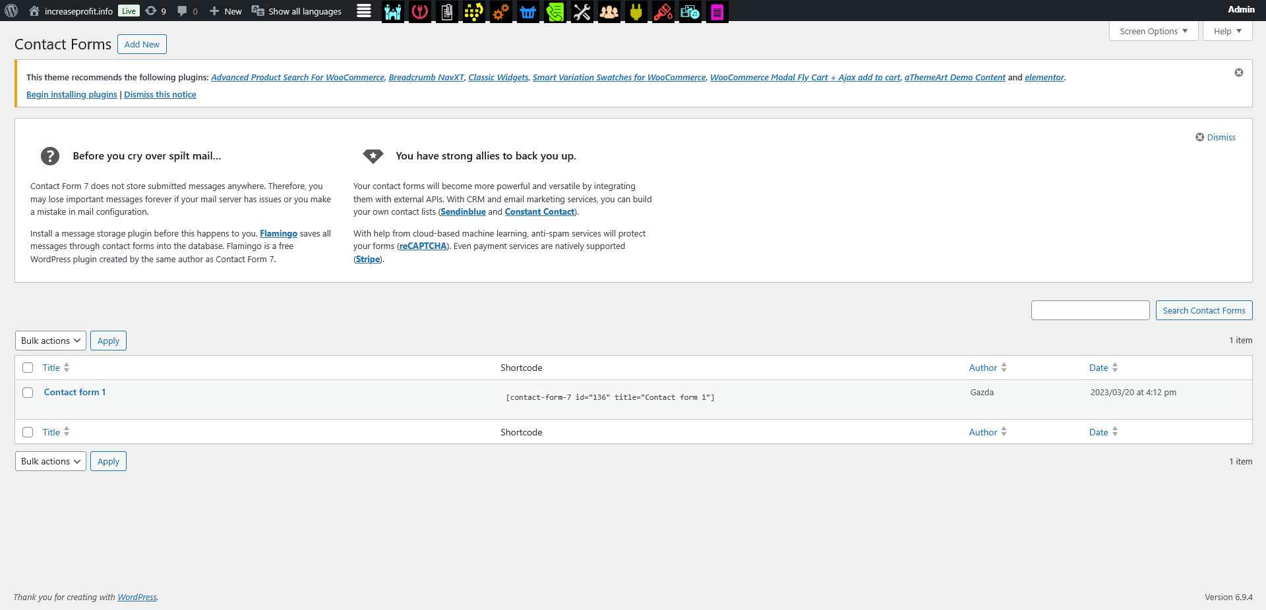Sort by Title in table footer
The width and height of the screenshot is (1266, 610).
coord(56,432)
